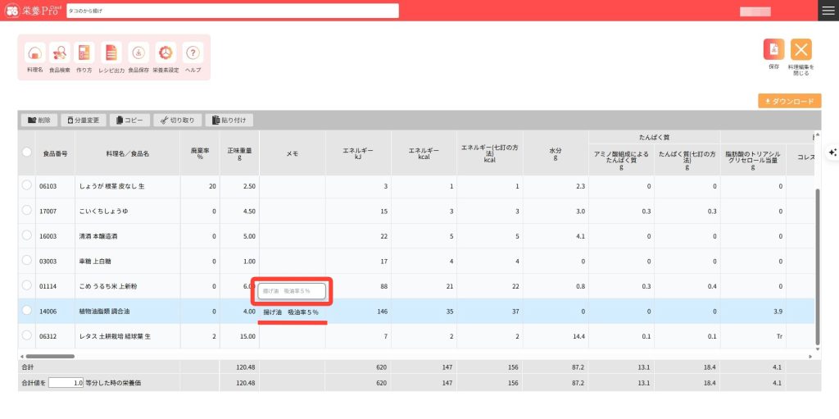Click the 保存 save icon

click(x=773, y=50)
